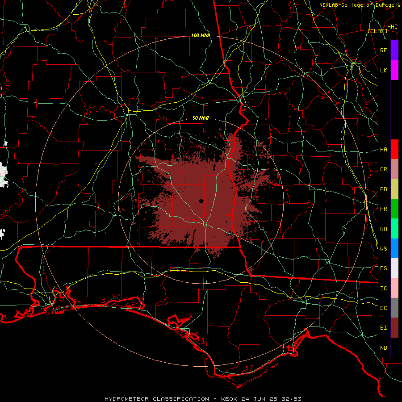Select the DS white legend swatch
This screenshot has width=402, height=402.
394,268
